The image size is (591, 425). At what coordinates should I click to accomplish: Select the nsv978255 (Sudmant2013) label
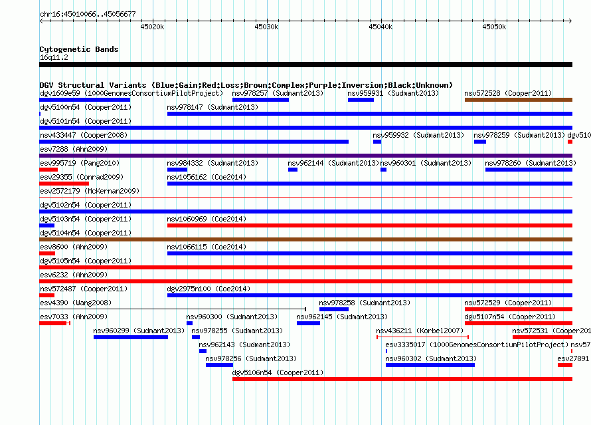237,331
